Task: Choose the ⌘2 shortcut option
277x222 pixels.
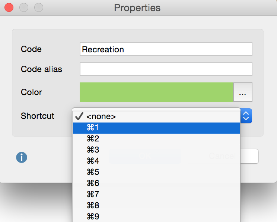Action: point(93,139)
